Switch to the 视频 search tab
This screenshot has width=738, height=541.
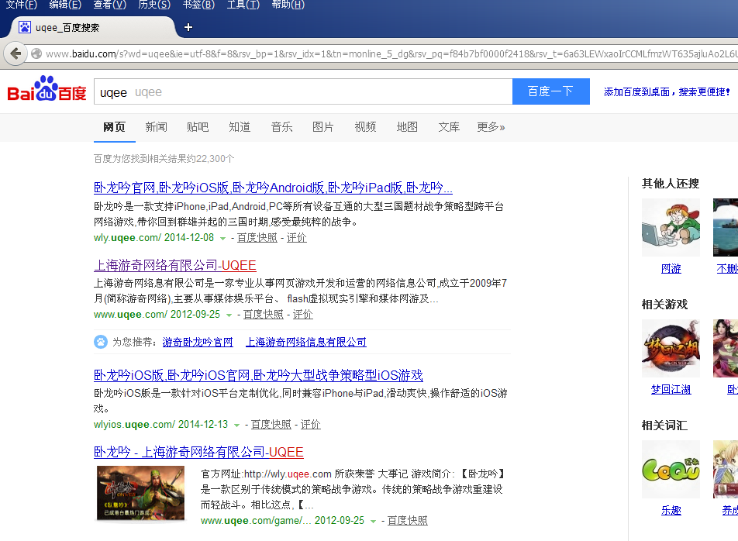point(365,127)
